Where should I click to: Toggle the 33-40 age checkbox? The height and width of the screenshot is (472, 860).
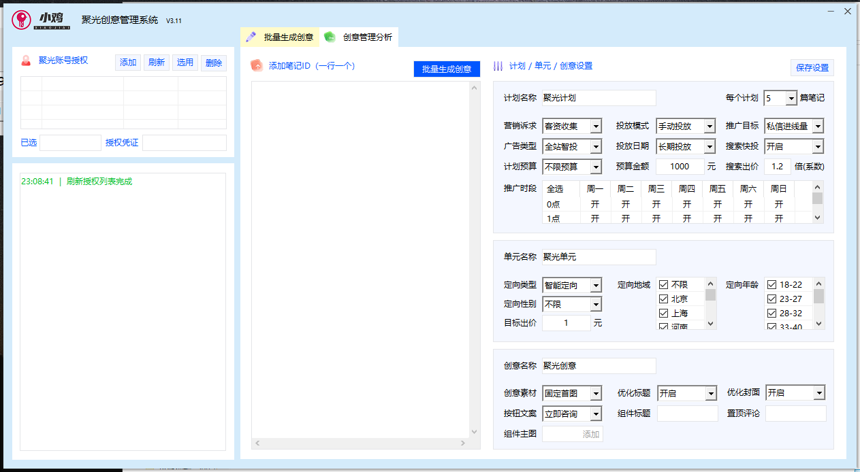pos(771,326)
